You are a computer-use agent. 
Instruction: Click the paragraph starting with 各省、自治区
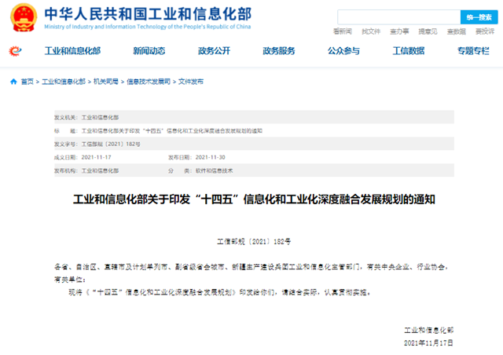coord(251,273)
